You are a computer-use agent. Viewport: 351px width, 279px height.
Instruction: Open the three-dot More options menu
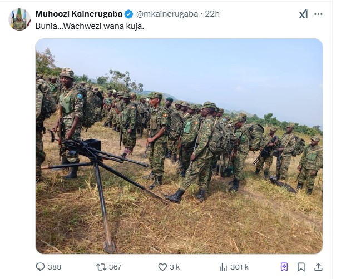(x=318, y=14)
